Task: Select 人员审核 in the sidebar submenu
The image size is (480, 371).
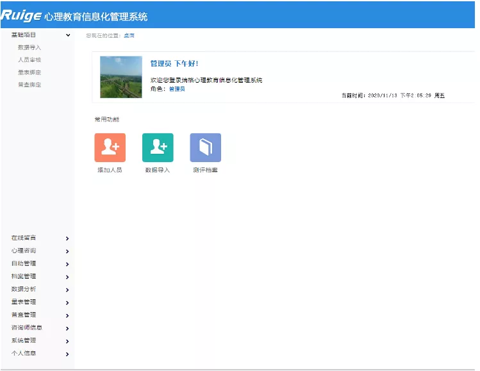Action: (x=29, y=60)
